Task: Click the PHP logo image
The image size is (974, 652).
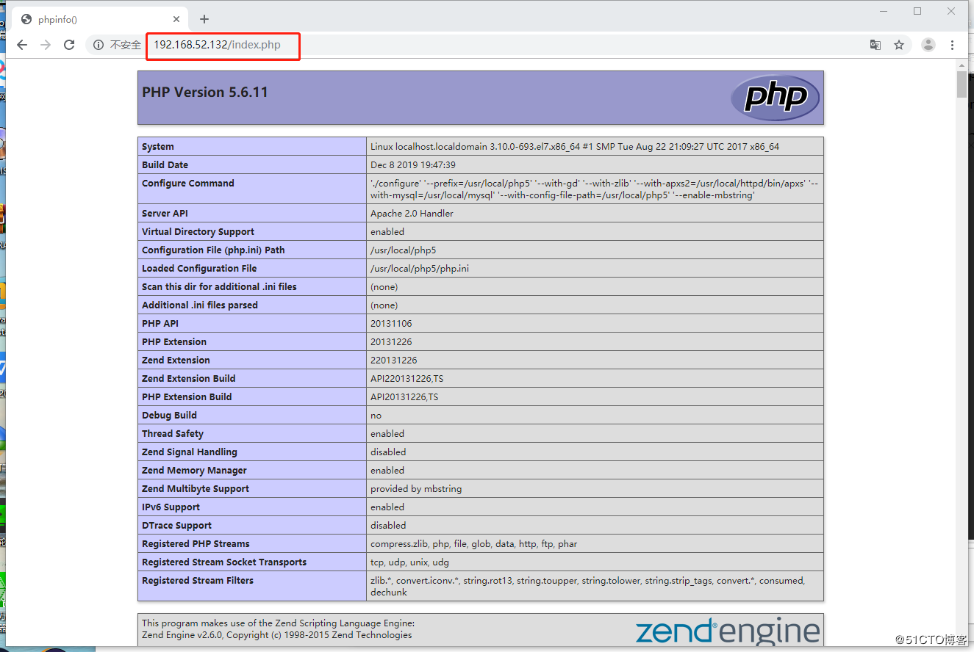Action: [775, 97]
